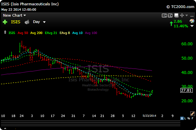
Task: Click the small up triangle at bottom-left
Action: tap(5, 128)
